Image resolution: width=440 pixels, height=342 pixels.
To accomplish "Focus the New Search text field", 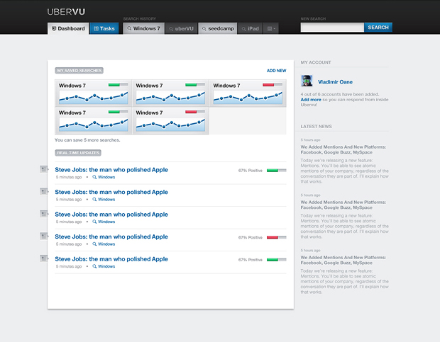I will click(332, 28).
